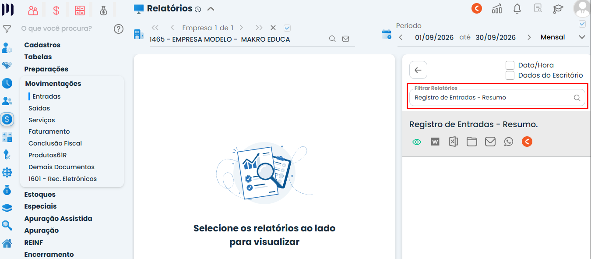The height and width of the screenshot is (259, 591).
Task: Send report via WhatsApp icon
Action: pos(508,142)
